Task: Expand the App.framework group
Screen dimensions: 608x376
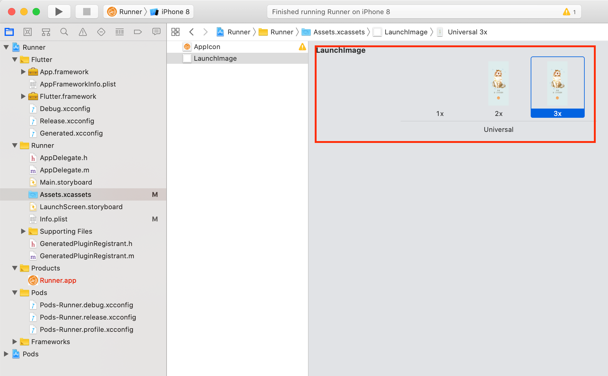Action: click(x=23, y=72)
